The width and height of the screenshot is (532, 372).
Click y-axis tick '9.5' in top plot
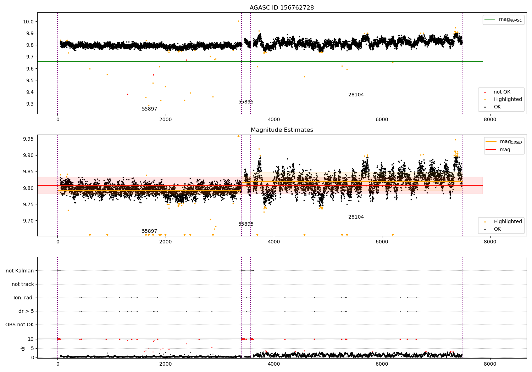pyautogui.click(x=30, y=80)
